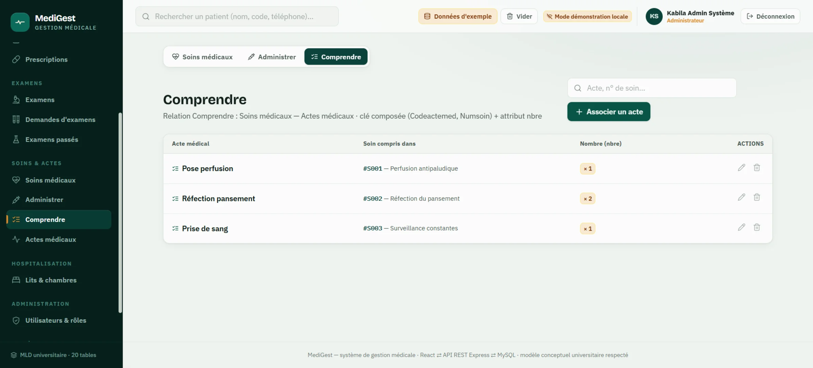Open Lits & chambres in the sidebar
The width and height of the screenshot is (813, 368).
[x=59, y=280]
